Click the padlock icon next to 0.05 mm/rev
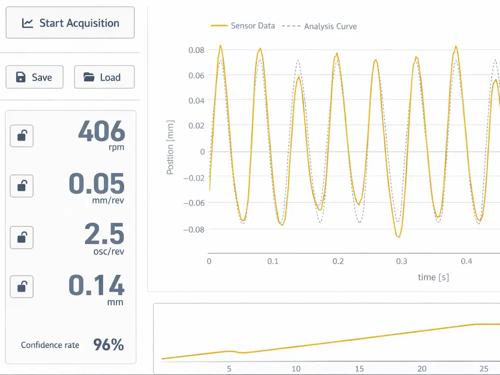500x375 pixels. point(22,186)
